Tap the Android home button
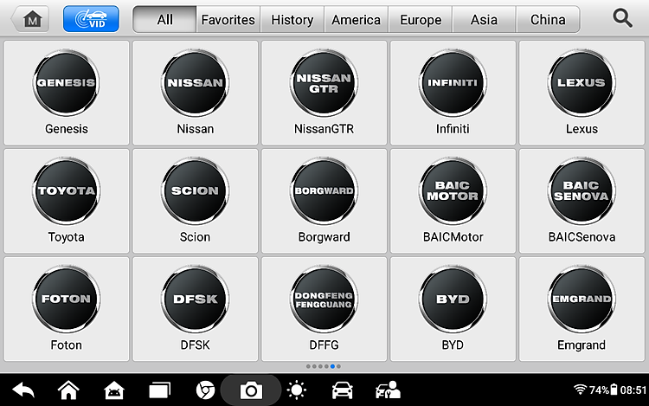649x406 pixels. 68,390
